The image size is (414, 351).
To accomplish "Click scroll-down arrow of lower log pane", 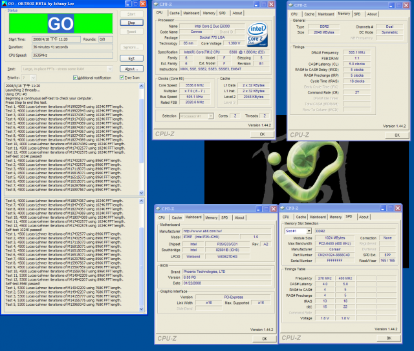I will coord(141,309).
